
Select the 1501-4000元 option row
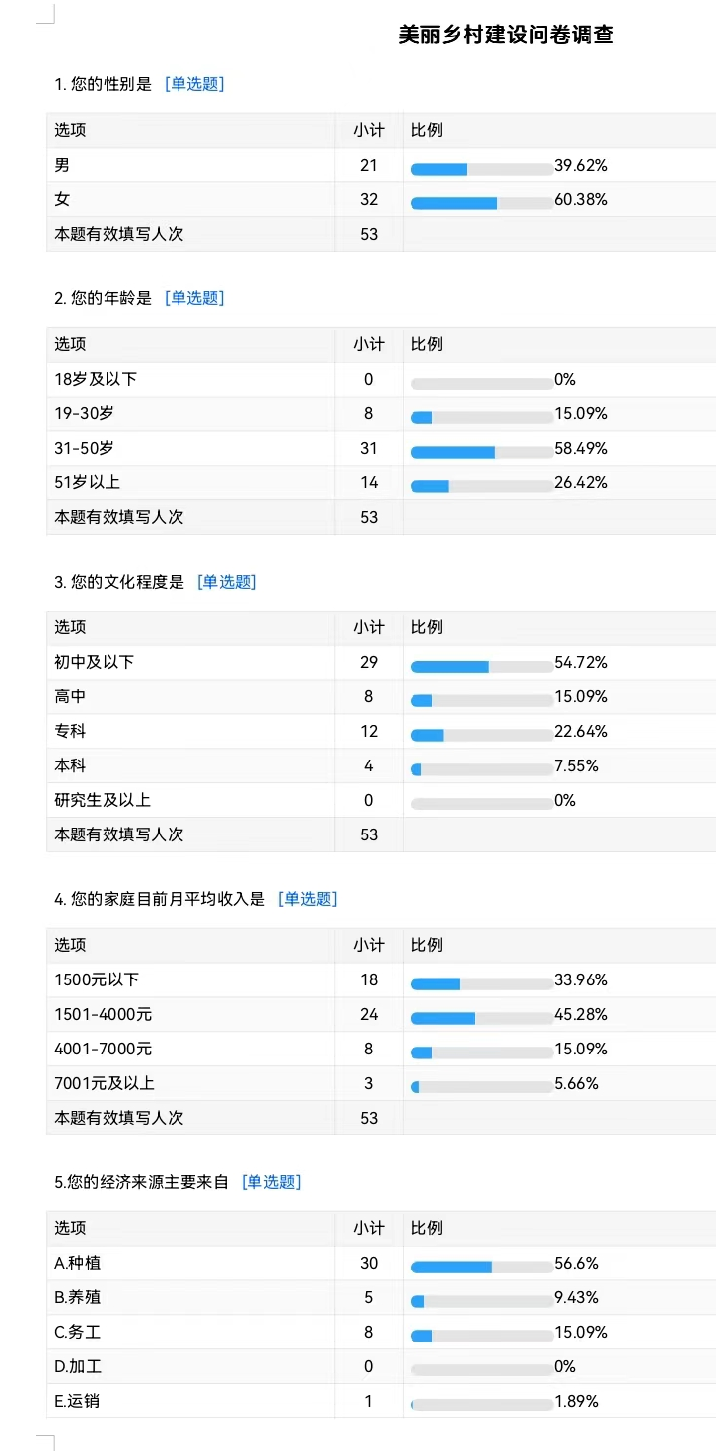click(x=382, y=1014)
